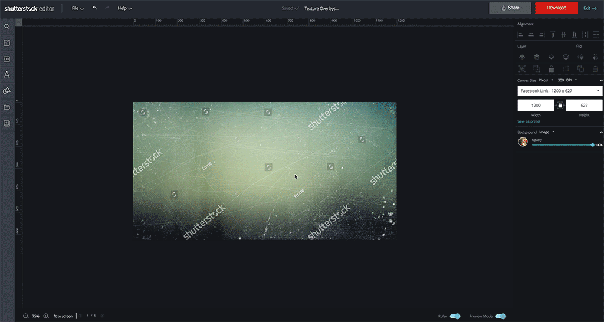Open the Facebook Link 1200 x 627 preset dropdown
The width and height of the screenshot is (604, 322).
560,91
